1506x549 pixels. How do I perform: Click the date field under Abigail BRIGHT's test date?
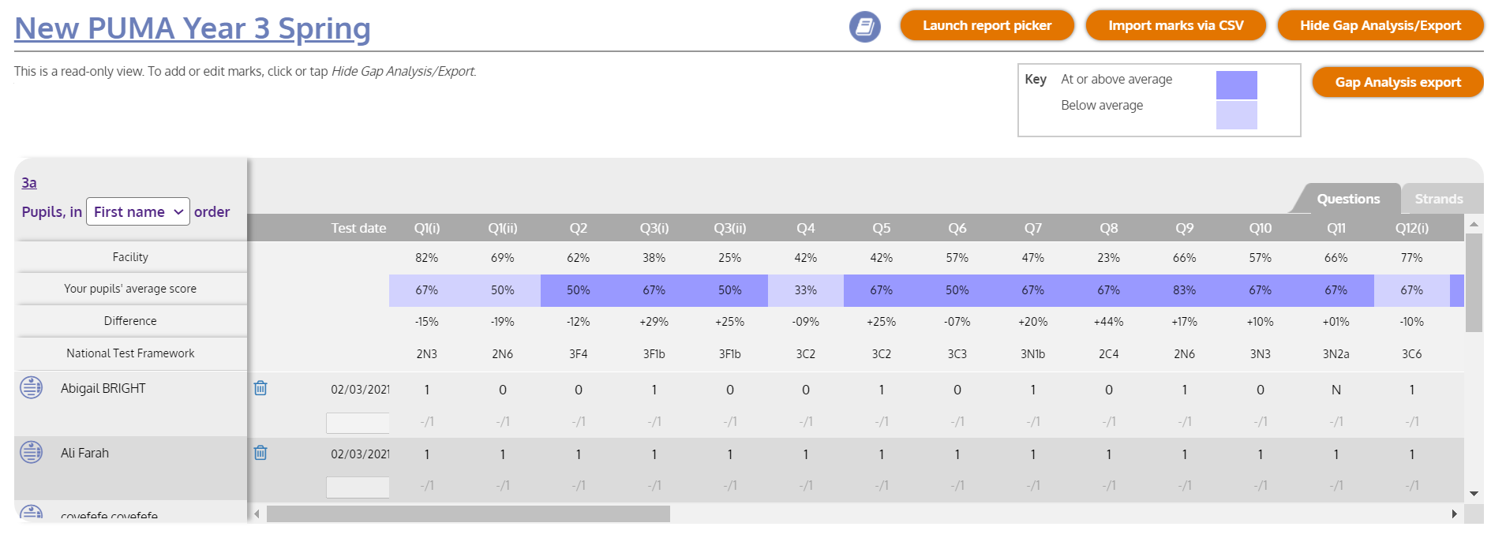358,423
